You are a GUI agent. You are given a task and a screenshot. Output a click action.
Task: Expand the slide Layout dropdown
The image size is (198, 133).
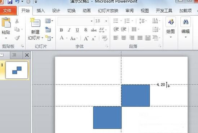tap(49, 21)
